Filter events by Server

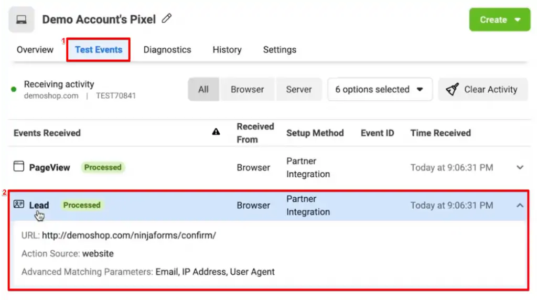coord(298,89)
